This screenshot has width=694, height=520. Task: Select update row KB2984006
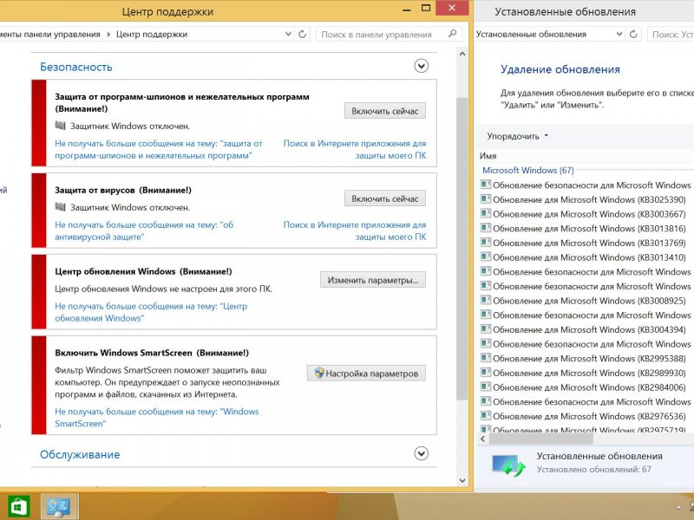584,387
